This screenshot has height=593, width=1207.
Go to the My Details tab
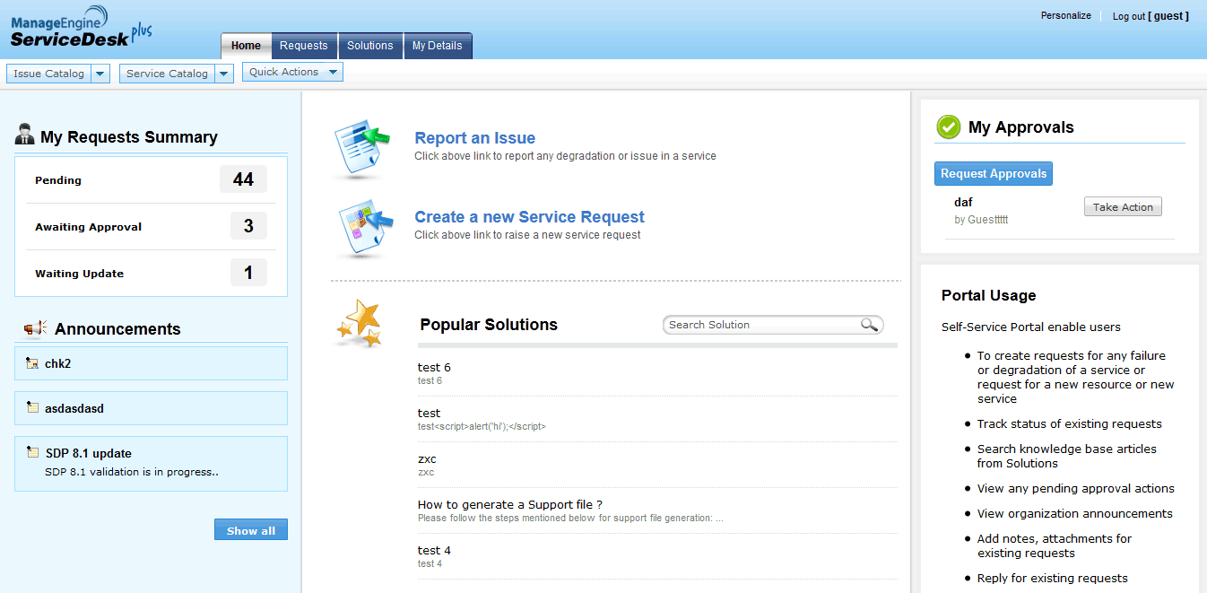point(438,46)
